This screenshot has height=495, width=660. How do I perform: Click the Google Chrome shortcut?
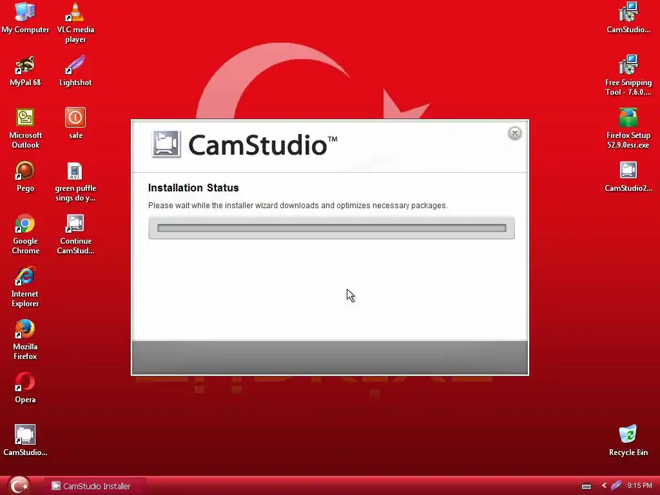click(25, 233)
